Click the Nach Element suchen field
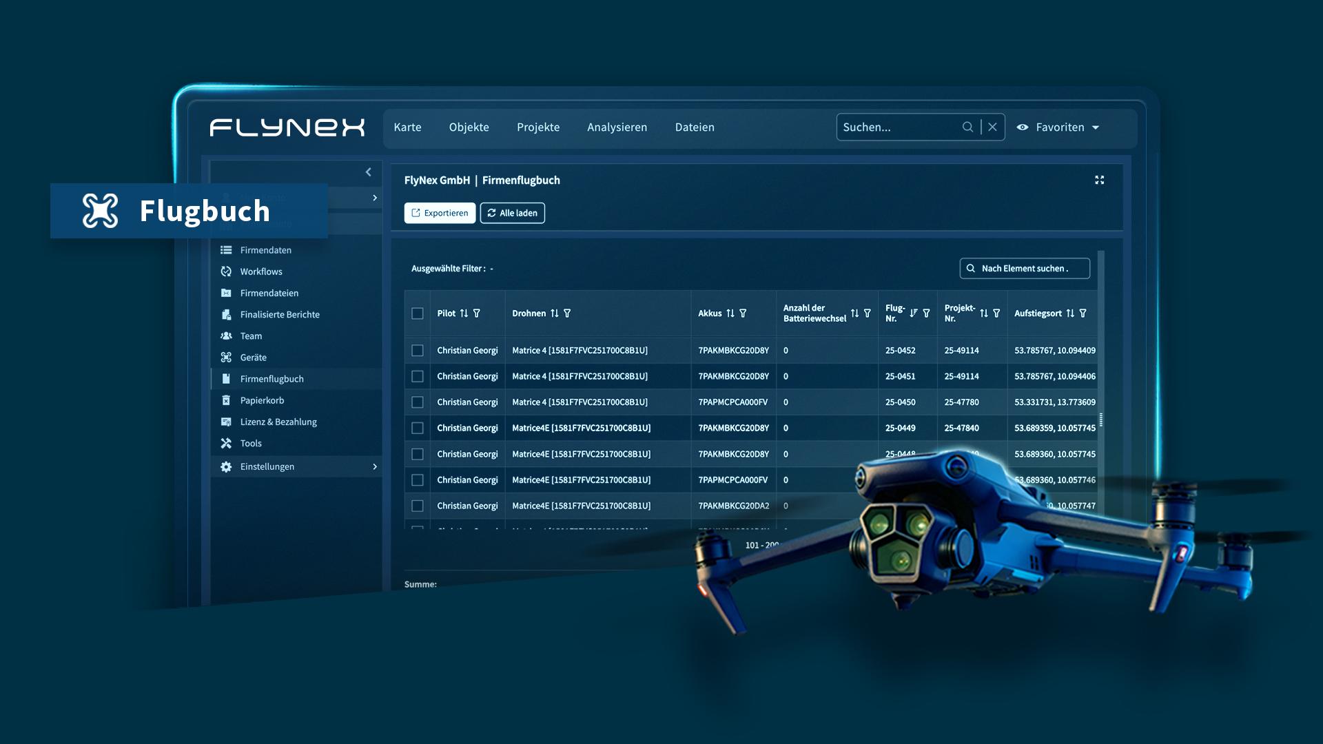Viewport: 1323px width, 744px height. 1025,269
